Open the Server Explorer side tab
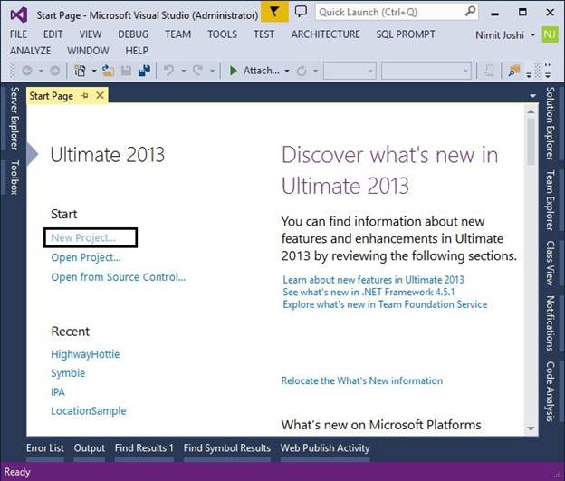The height and width of the screenshot is (481, 565). (14, 119)
